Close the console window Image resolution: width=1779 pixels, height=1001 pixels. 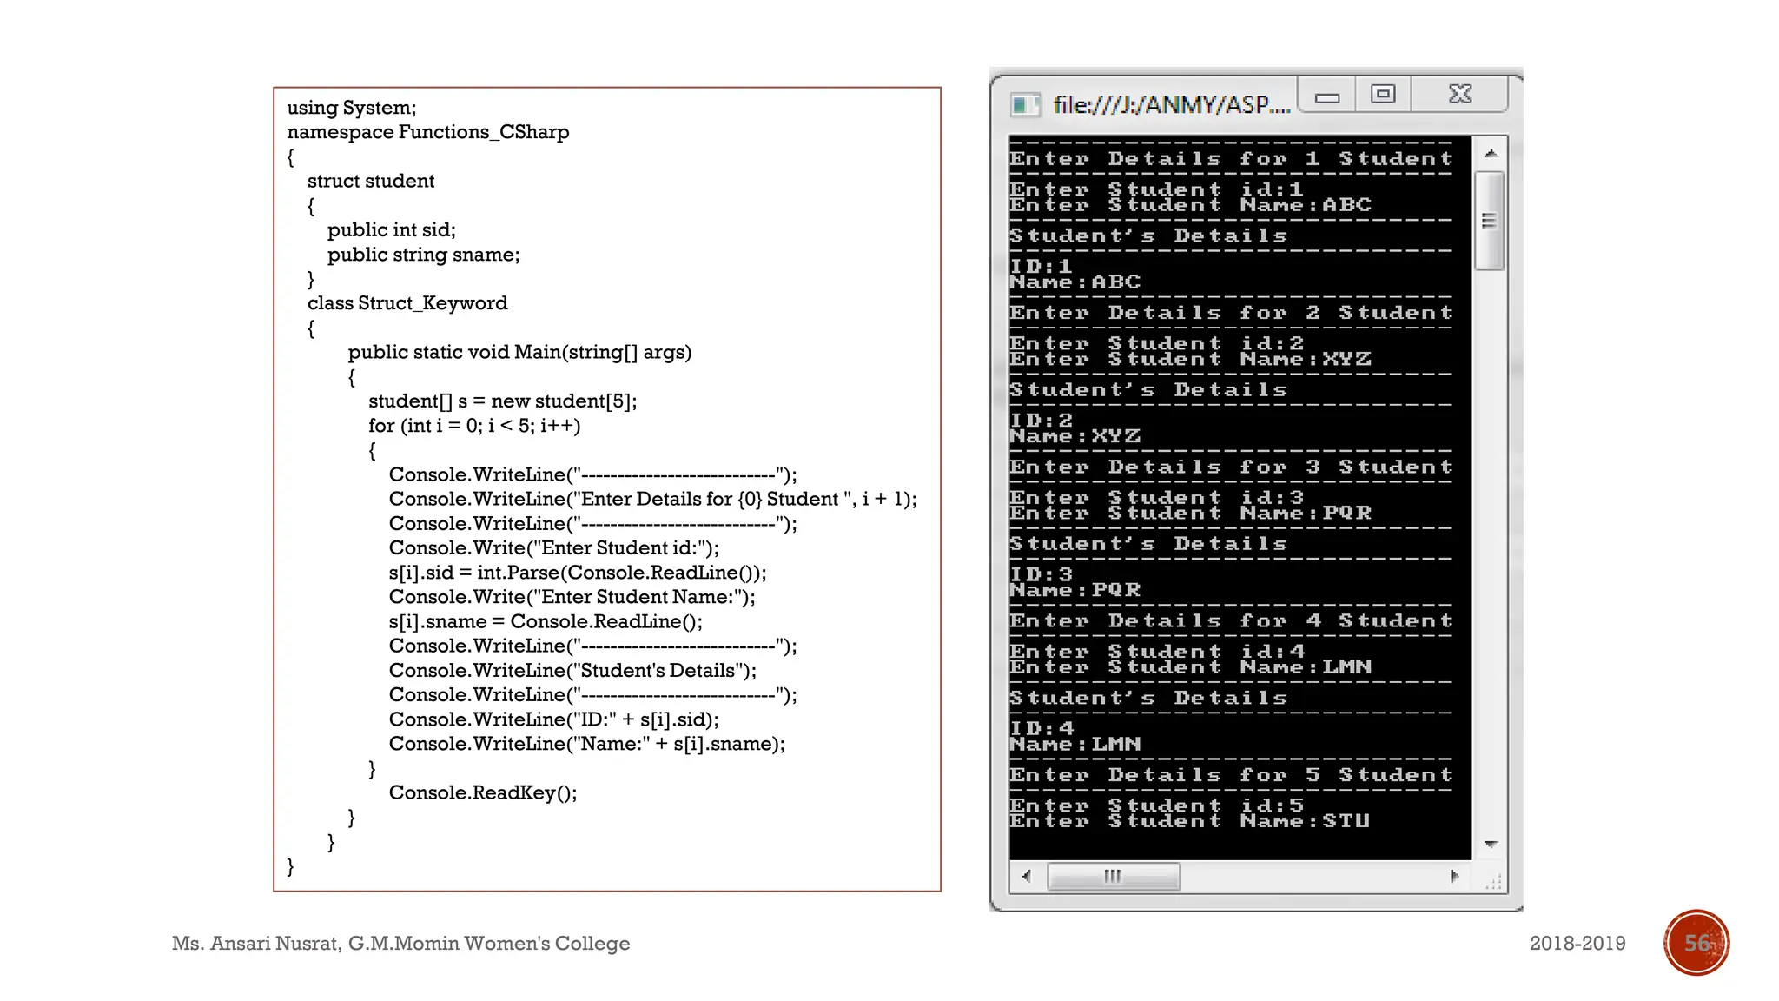coord(1459,94)
